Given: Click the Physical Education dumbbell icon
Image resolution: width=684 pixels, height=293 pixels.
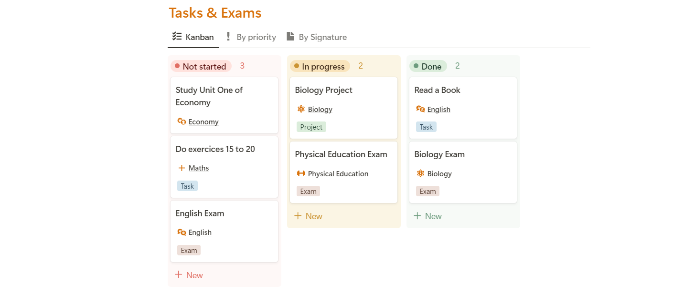Looking at the screenshot, I should tap(301, 173).
